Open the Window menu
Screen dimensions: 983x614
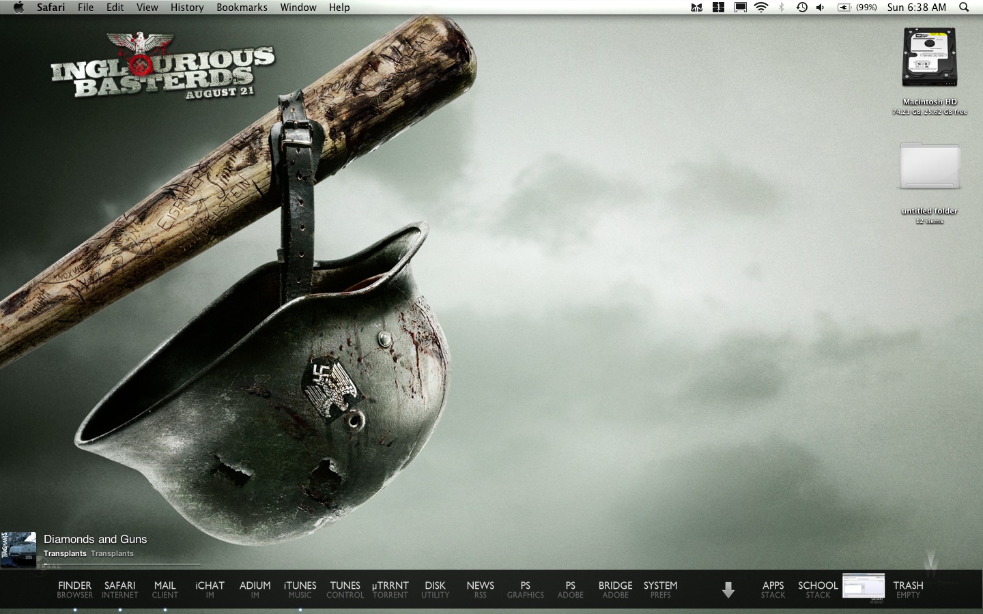pyautogui.click(x=298, y=8)
